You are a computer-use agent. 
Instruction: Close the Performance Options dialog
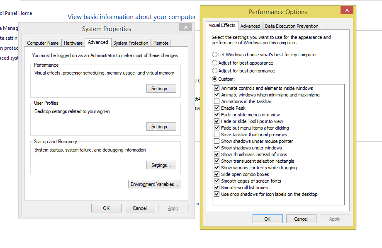(347, 10)
